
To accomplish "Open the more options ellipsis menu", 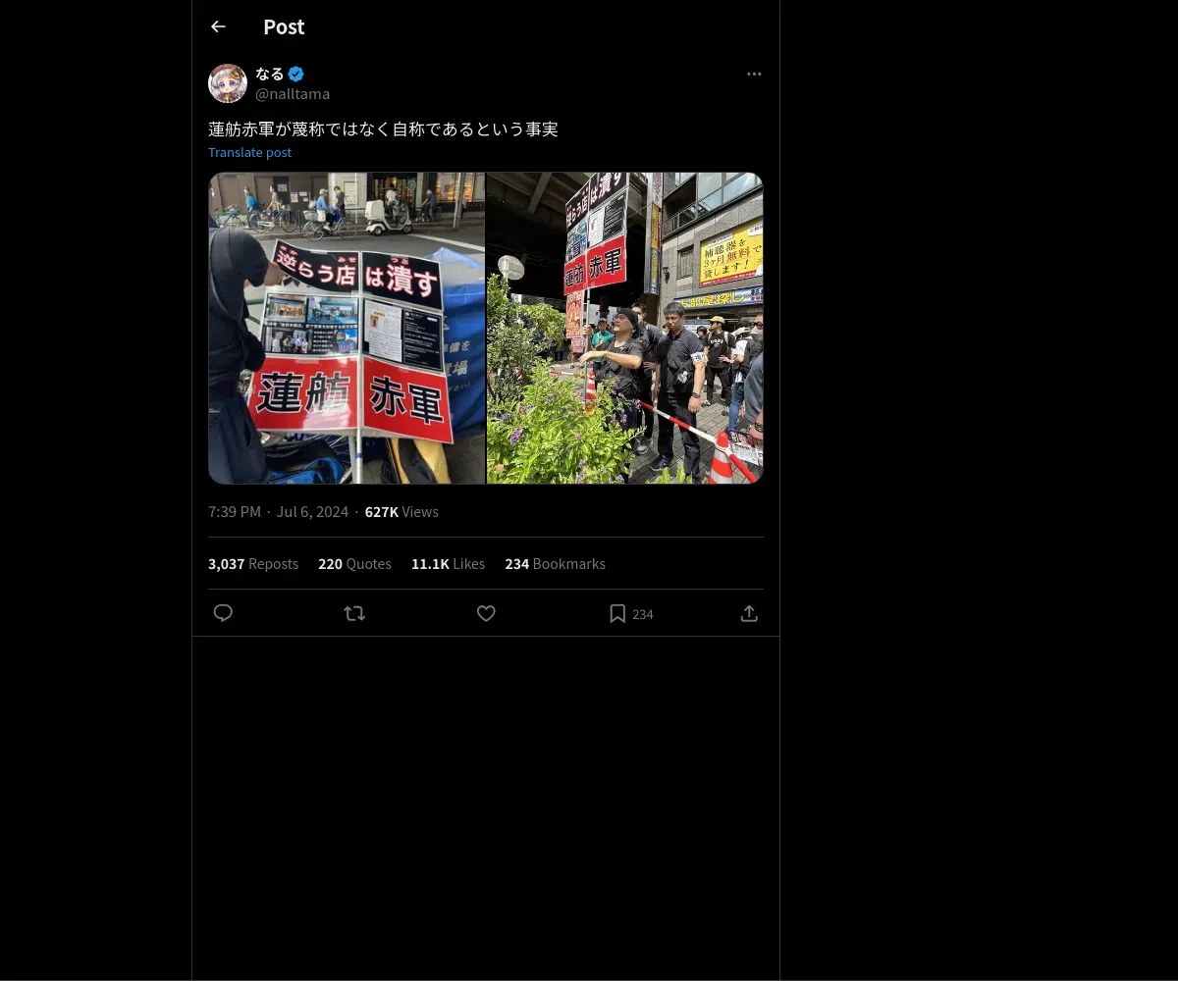I will pos(754,74).
